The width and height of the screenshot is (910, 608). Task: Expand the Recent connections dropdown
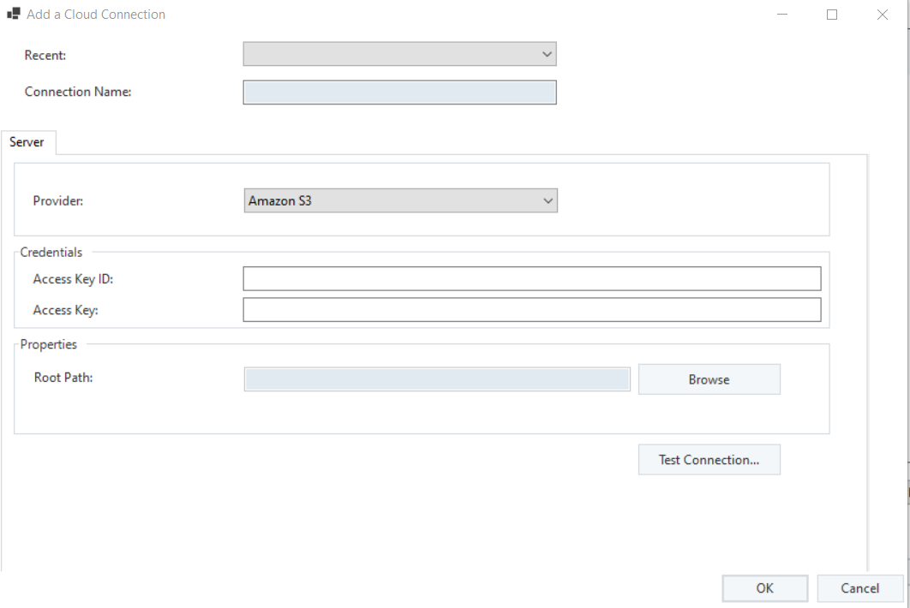[399, 55]
